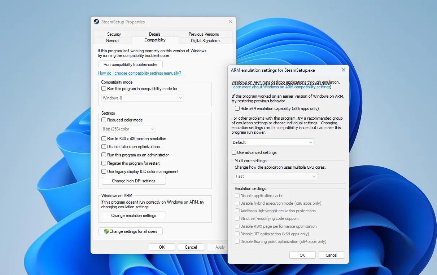Enable Disable fullscreen optimizations checkbox
Image resolution: width=437 pixels, height=275 pixels.
click(104, 147)
